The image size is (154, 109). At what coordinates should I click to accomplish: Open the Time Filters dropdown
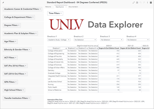click(x=55, y=13)
